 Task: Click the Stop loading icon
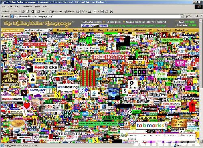click(23, 12)
